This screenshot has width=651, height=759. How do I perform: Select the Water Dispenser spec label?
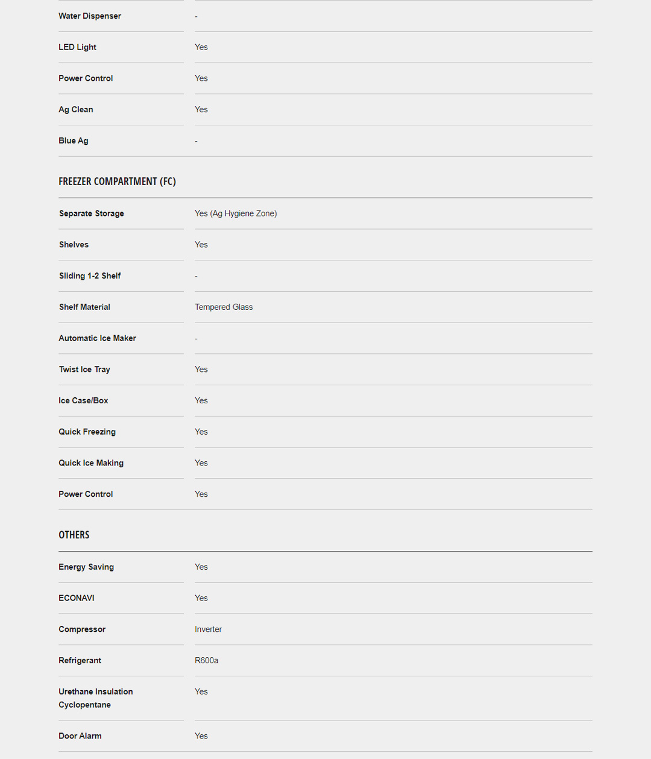pyautogui.click(x=90, y=16)
